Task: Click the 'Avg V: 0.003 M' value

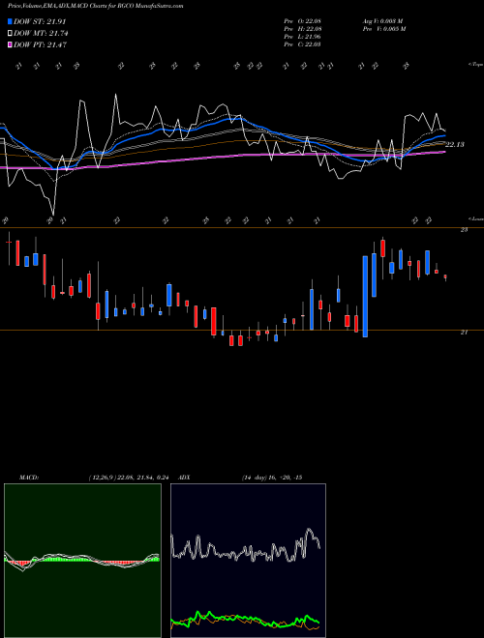Action: pos(383,21)
